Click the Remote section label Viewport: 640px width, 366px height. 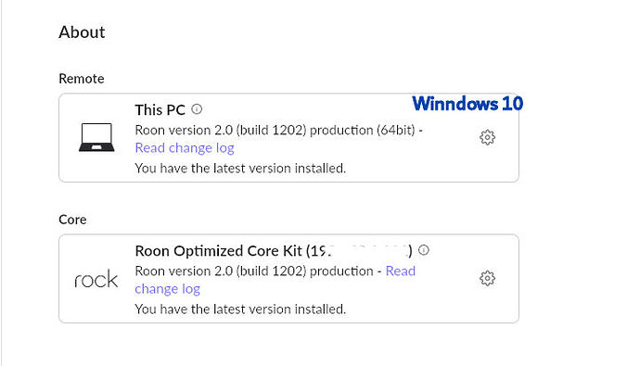tap(82, 79)
